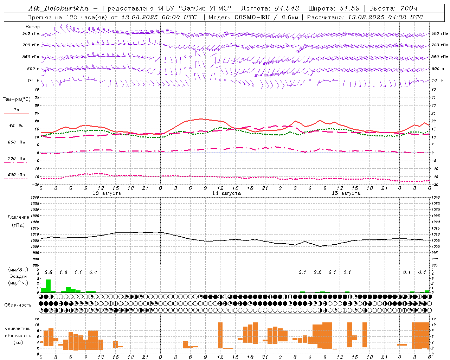Click the '(мм/1ч.)' precipitation unit label
The image size is (450, 360).
(18, 283)
